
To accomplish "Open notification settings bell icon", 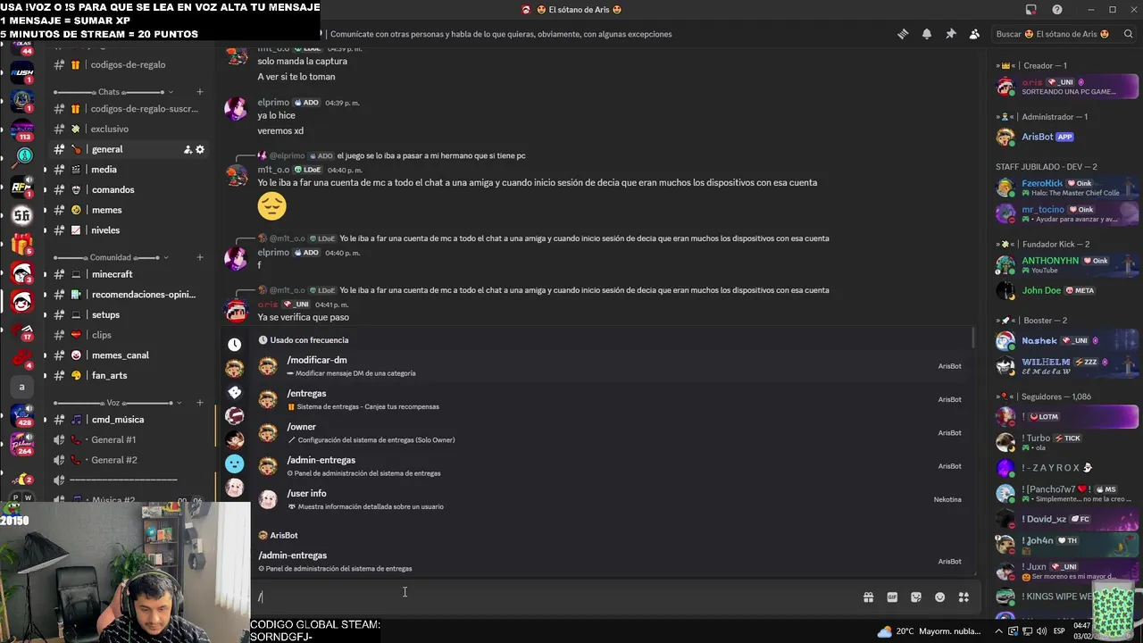I will click(x=927, y=34).
